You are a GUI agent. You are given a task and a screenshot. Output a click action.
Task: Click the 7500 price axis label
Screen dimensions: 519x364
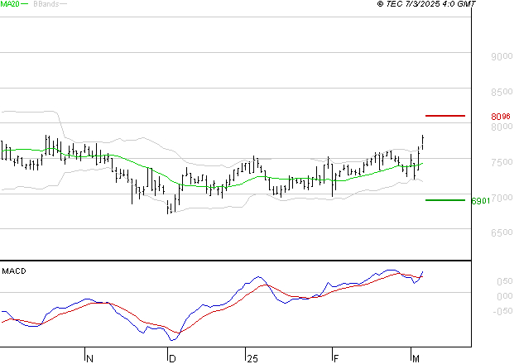click(502, 162)
